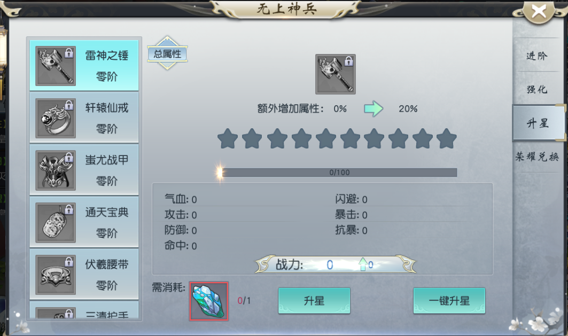Select the partially visible 三清护手 list item
Image resolution: width=568 pixels, height=336 pixels.
84,310
